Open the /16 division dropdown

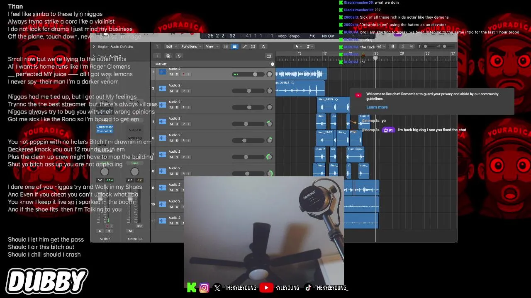point(312,36)
